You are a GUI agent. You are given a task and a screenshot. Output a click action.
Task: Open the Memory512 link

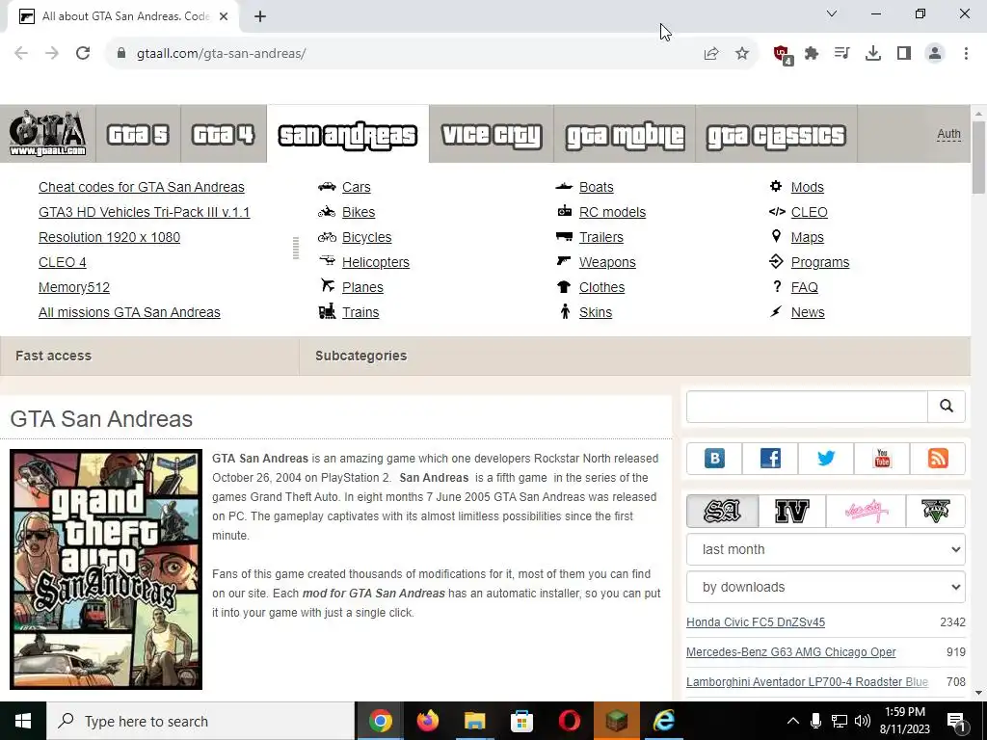(74, 287)
